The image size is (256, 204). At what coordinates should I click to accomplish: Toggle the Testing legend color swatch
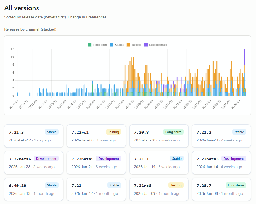click(x=128, y=45)
